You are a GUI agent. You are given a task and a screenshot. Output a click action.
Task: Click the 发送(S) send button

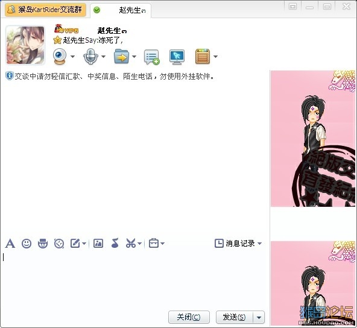[235, 317]
